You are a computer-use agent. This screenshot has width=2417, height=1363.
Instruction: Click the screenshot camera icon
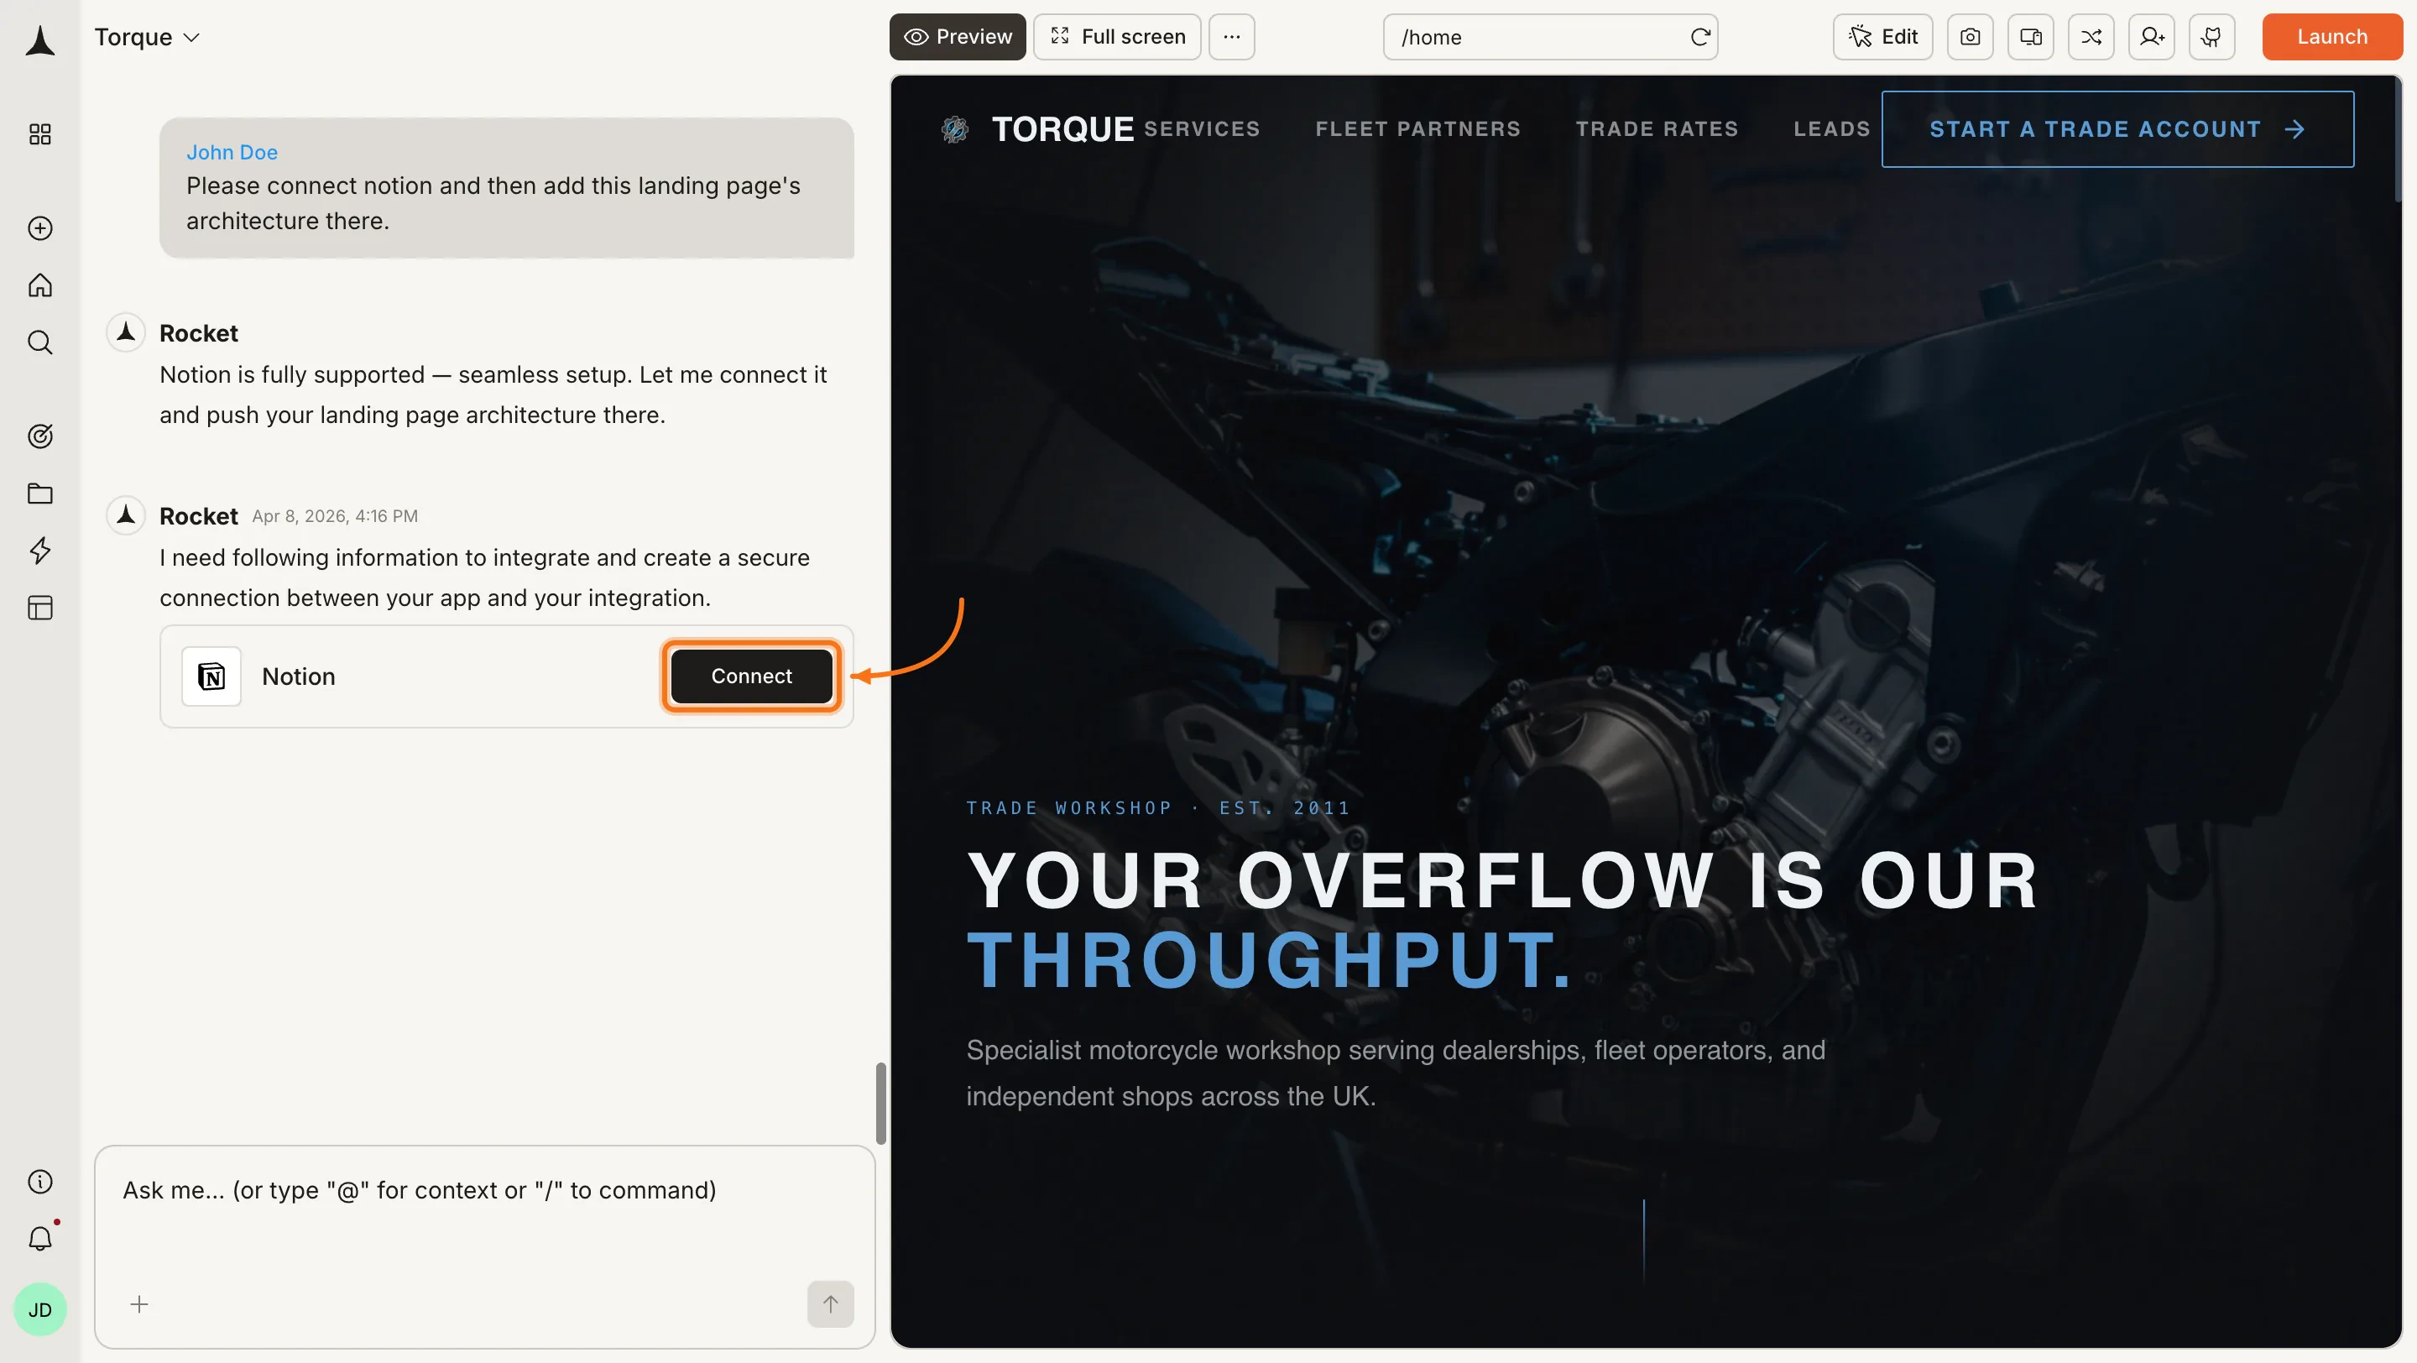point(1970,37)
